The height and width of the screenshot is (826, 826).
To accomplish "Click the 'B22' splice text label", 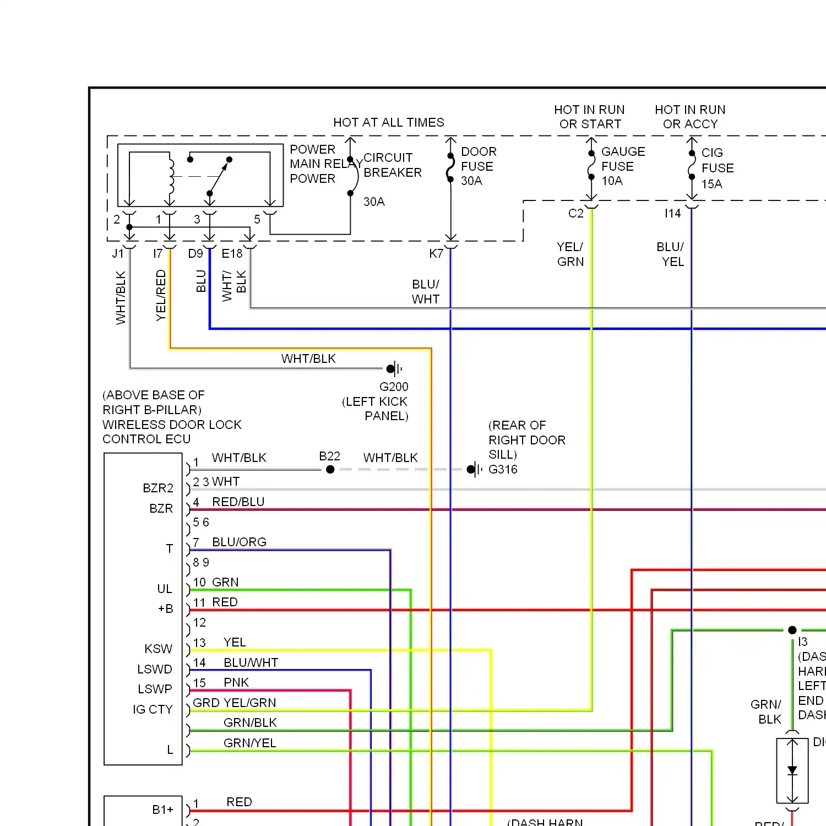I will pyautogui.click(x=329, y=457).
